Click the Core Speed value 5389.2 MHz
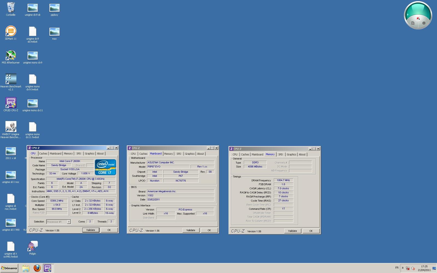This screenshot has width=437, height=273. pos(57,201)
